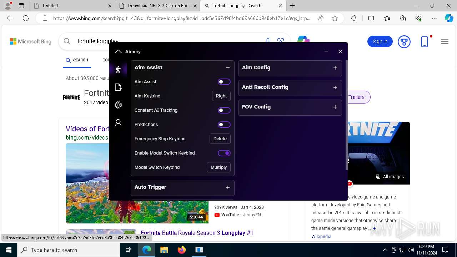The width and height of the screenshot is (457, 257).
Task: Open Browser essentials heart icon
Action: 418,18
